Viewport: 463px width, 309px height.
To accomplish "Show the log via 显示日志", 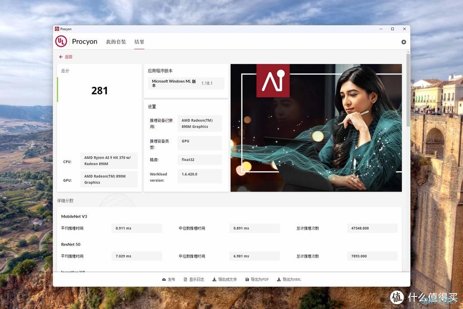I will pos(194,279).
